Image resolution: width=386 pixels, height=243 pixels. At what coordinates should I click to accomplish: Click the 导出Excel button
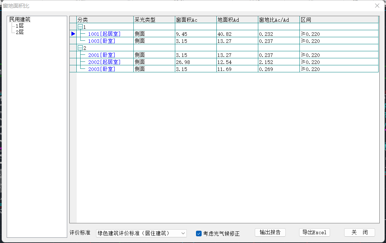tap(314, 232)
